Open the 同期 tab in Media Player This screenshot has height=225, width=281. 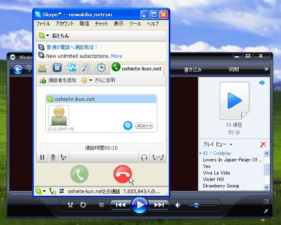pyautogui.click(x=234, y=70)
